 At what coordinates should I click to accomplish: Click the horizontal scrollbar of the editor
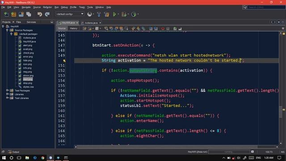(167, 147)
